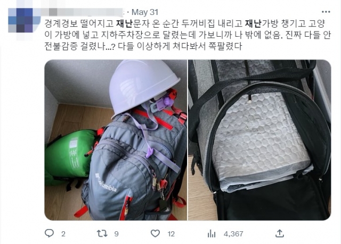Click the reply count number 2
Viewport: 341px width, 244px height.
[x=63, y=234]
